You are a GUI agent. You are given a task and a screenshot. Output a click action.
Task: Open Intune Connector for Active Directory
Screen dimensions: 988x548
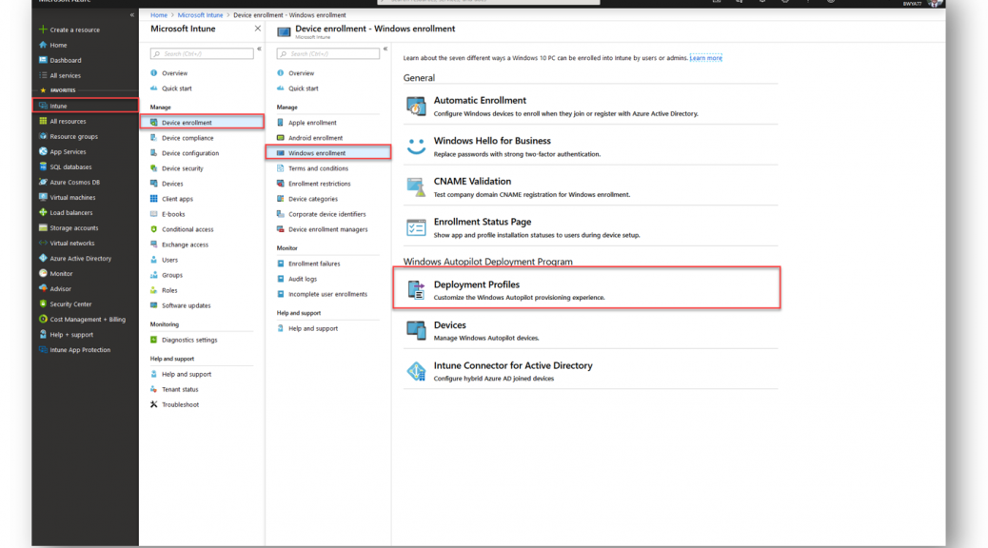coord(590,371)
